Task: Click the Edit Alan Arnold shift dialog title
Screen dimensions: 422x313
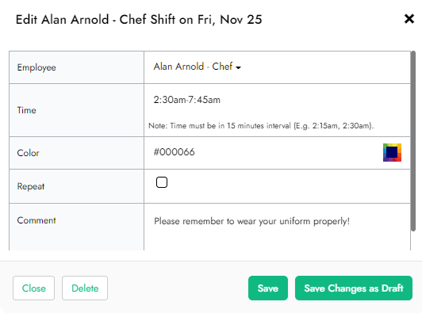Action: point(139,20)
